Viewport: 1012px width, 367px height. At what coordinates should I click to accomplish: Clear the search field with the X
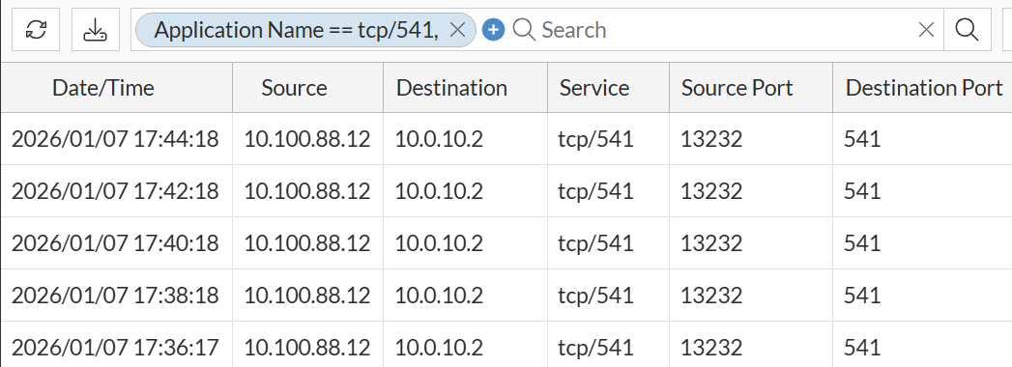point(926,30)
